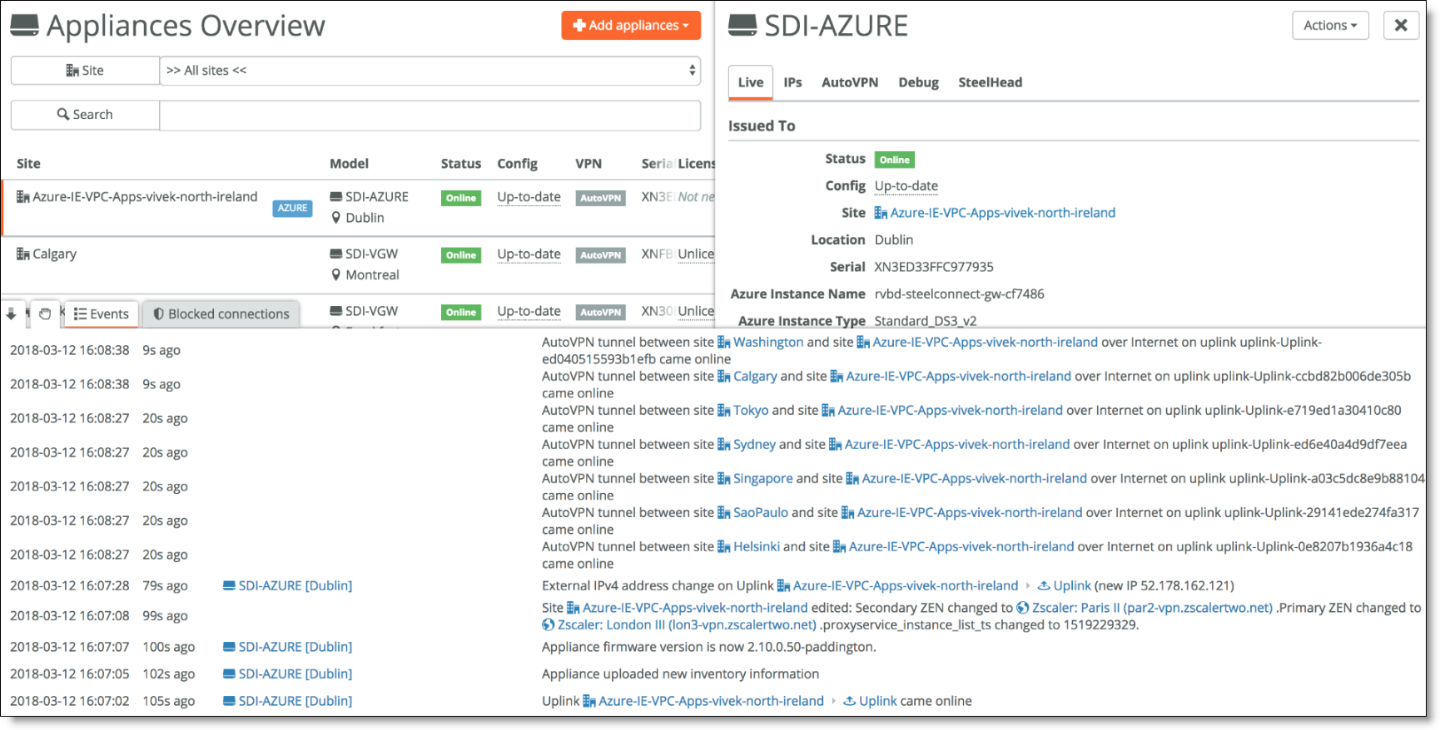Screen dimensions: 1440x730
Task: Select the Events tab
Action: 102,313
